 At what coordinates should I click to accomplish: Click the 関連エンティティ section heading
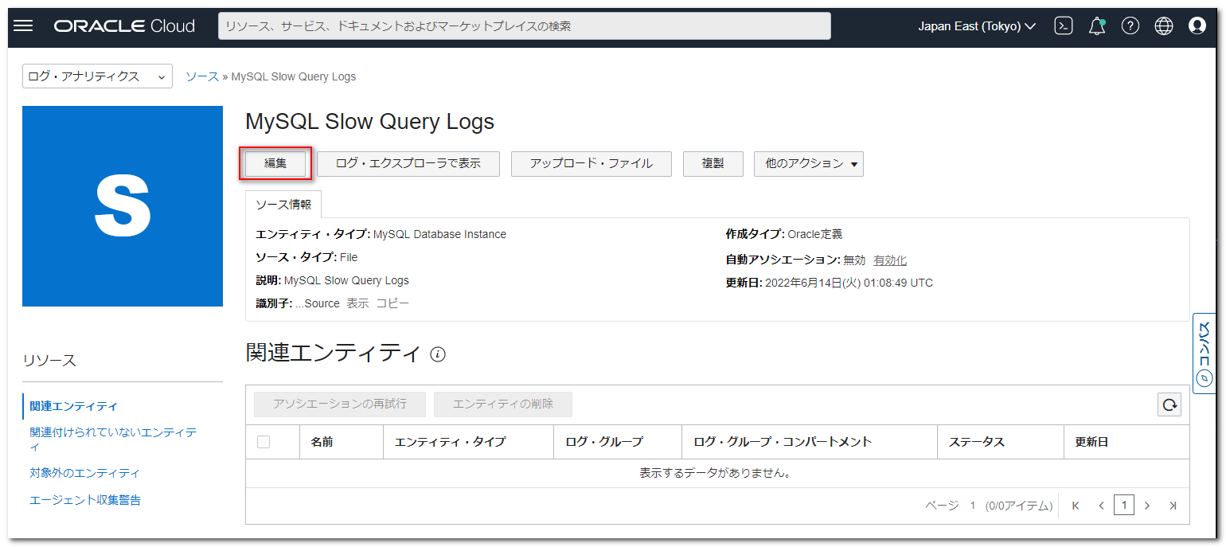pos(333,353)
